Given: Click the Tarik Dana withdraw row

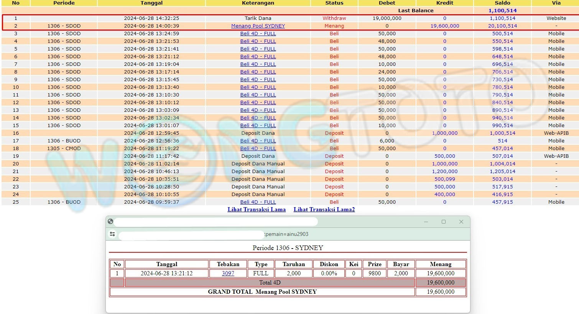Looking at the screenshot, I should coord(258,18).
